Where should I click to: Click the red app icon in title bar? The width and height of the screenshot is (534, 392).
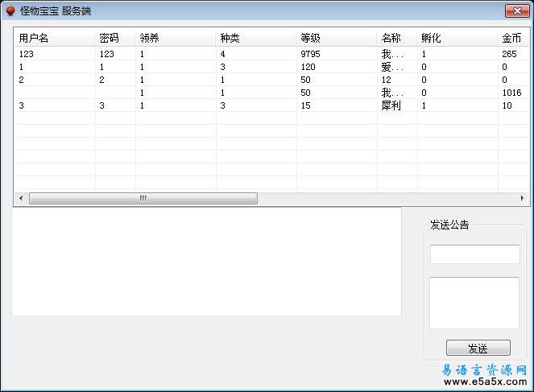(10, 10)
